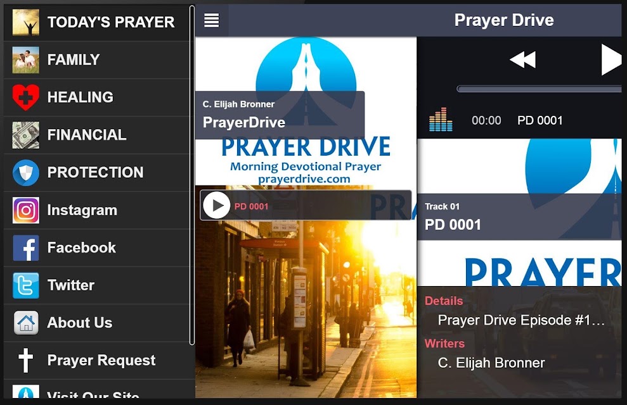Click the equalizer bars icon

coord(441,120)
